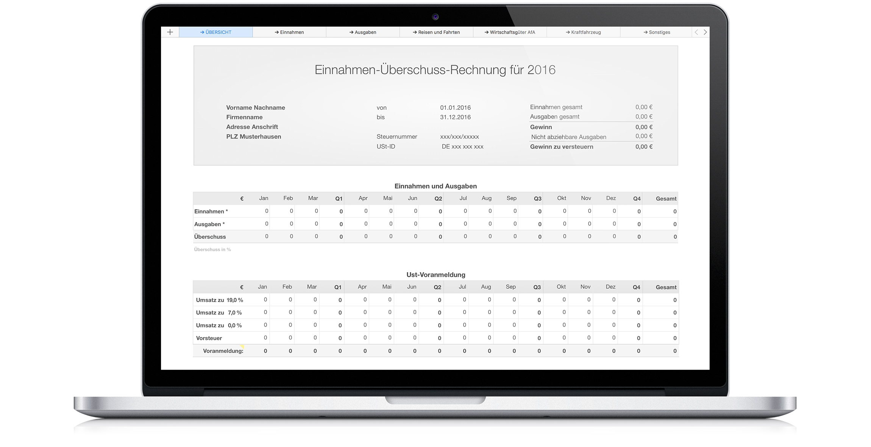
Task: Open the Ausgaben sheet tab
Action: pyautogui.click(x=363, y=32)
